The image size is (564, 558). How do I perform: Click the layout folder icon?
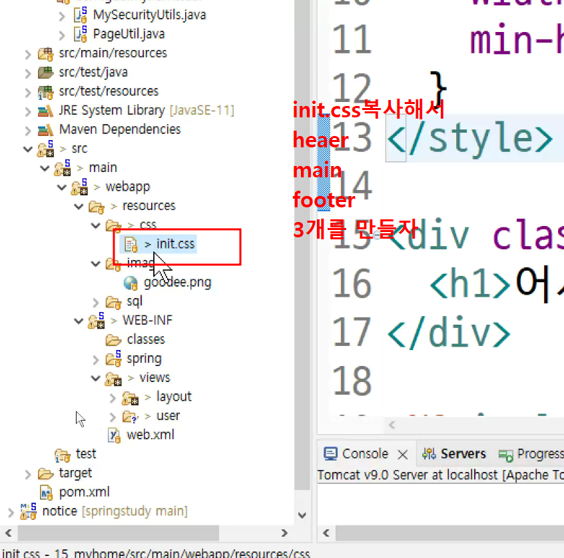131,397
